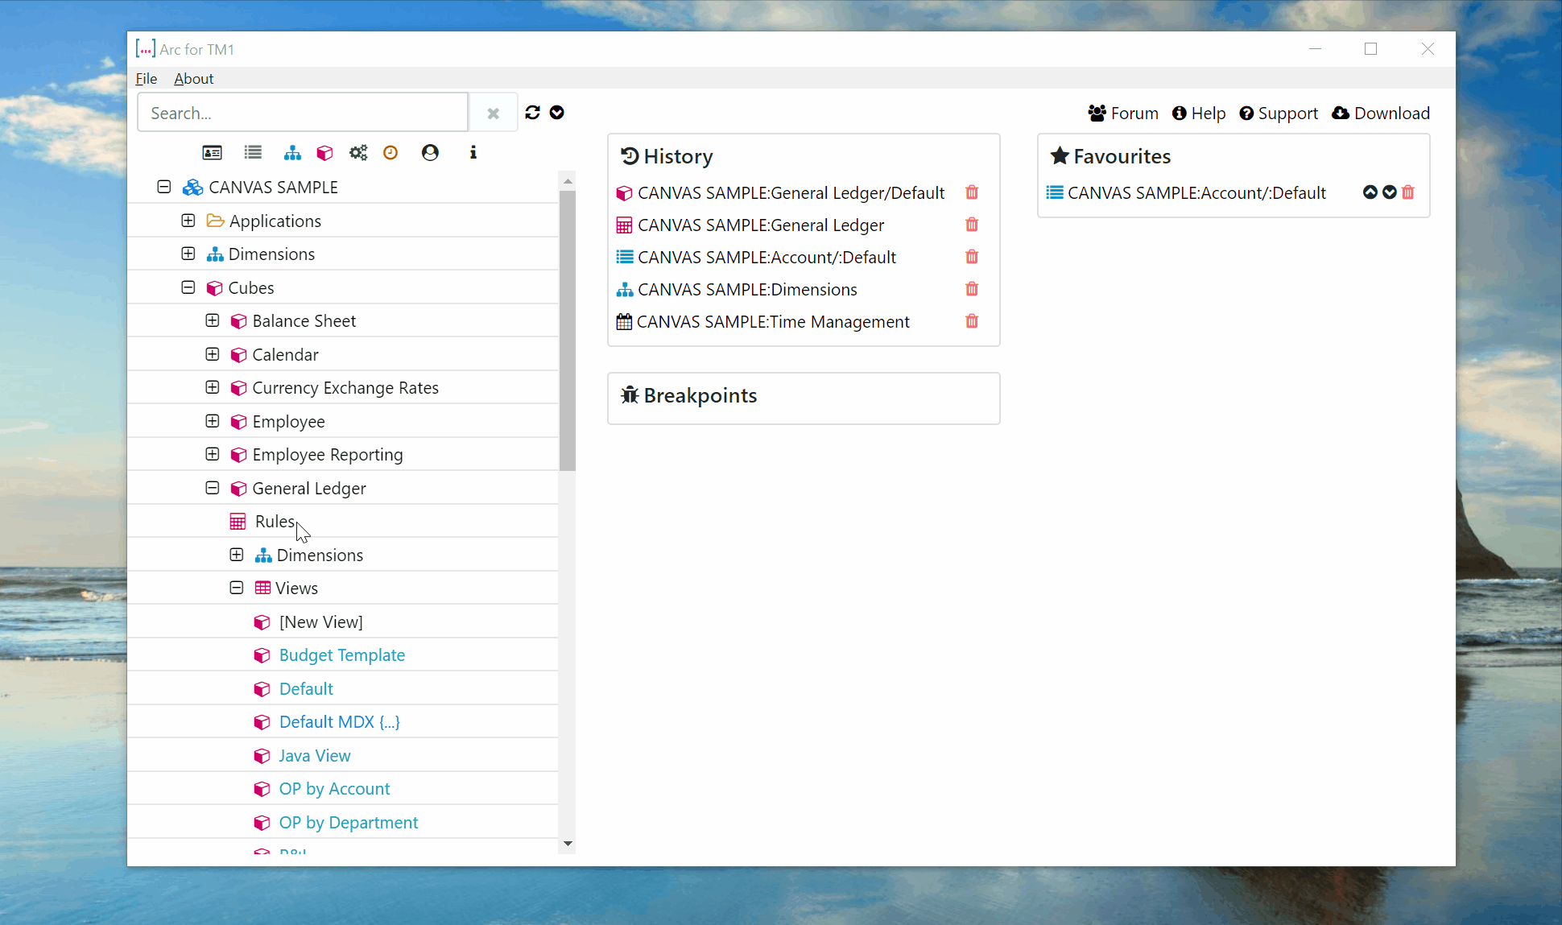Select the pink cube icon in toolbar

pos(324,153)
